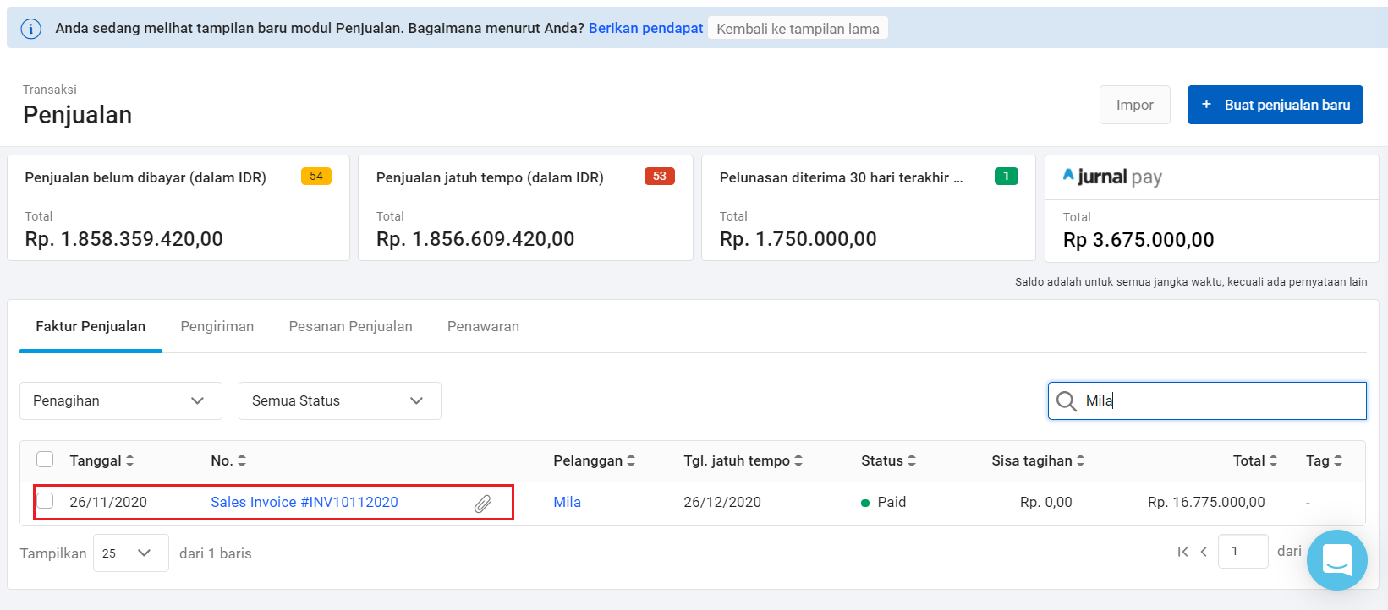Viewport: 1388px width, 610px height.
Task: Sort by Total column sort icon
Action: click(x=1273, y=460)
